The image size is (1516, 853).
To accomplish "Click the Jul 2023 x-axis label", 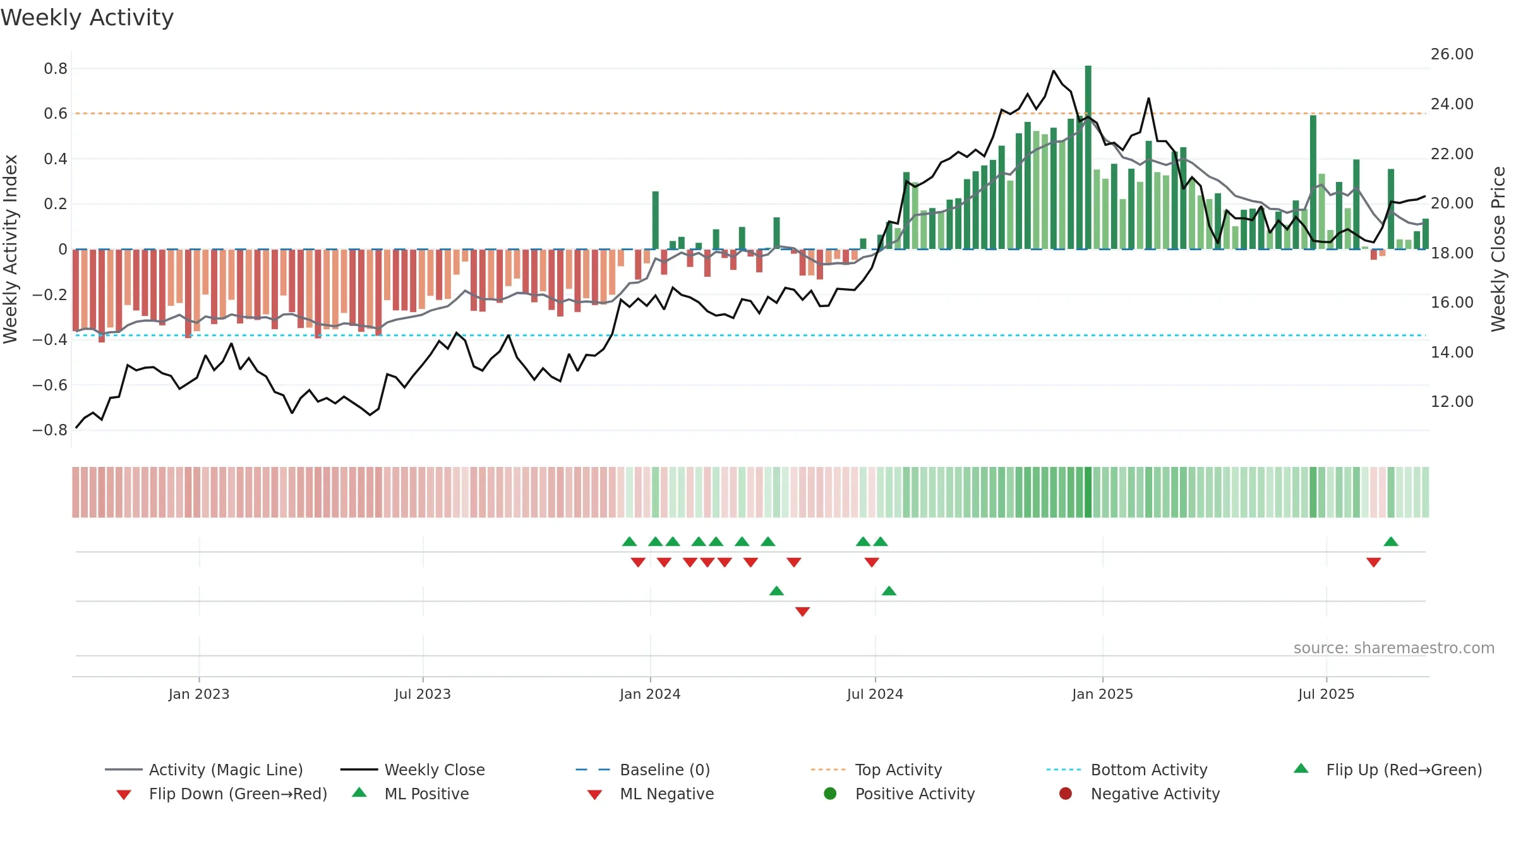I will [423, 694].
